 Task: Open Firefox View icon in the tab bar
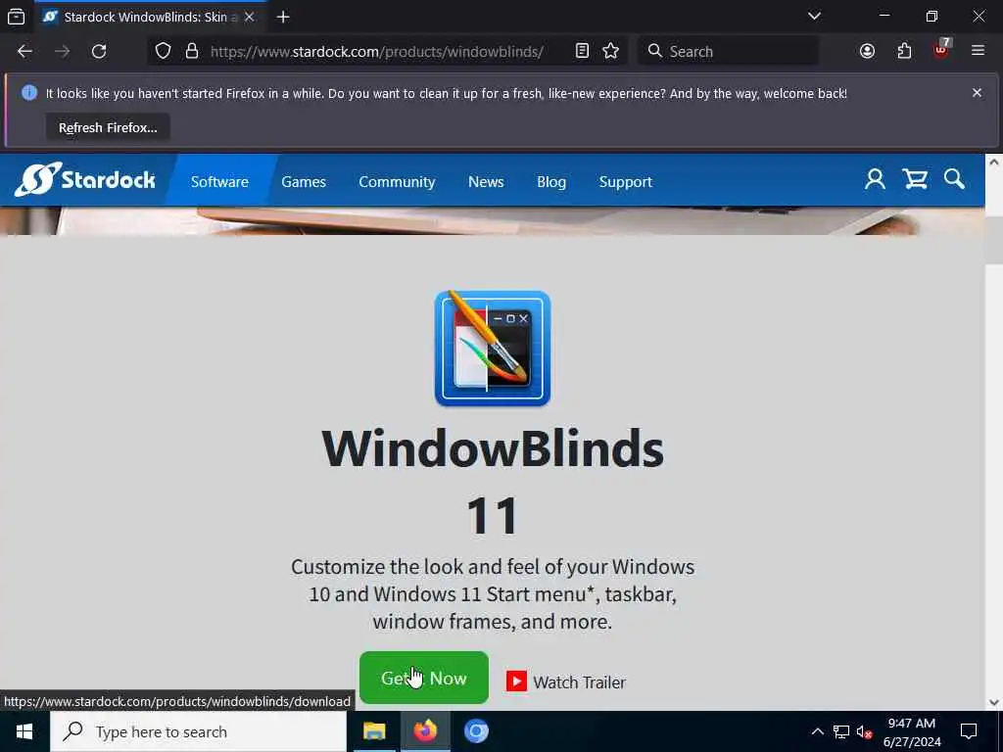pyautogui.click(x=16, y=17)
